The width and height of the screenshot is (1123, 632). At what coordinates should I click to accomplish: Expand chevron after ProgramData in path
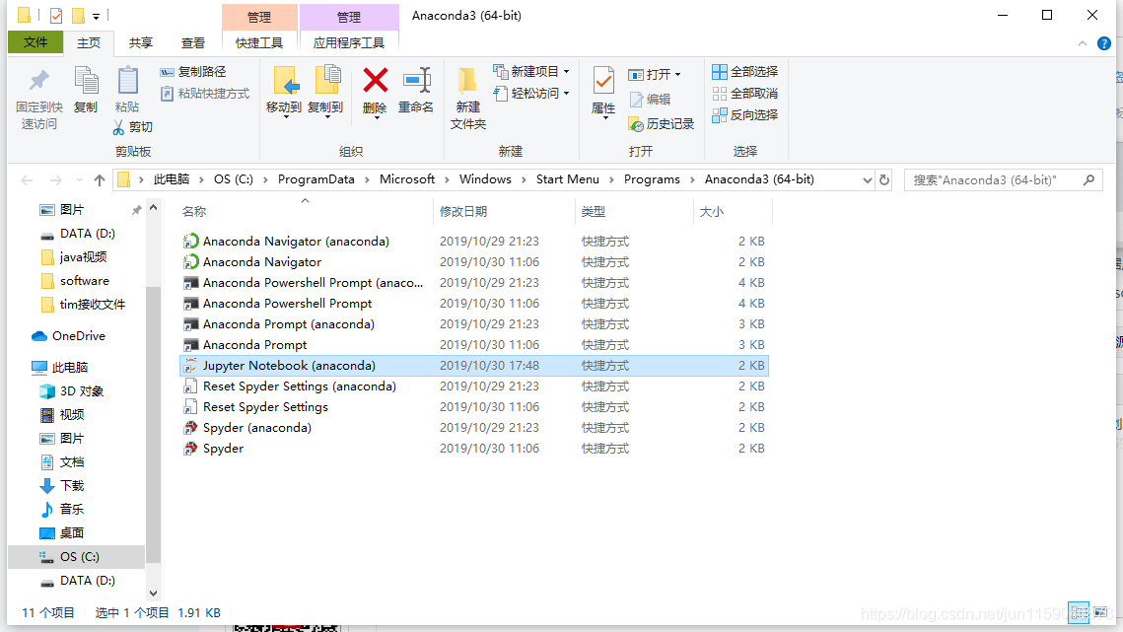pyautogui.click(x=367, y=179)
